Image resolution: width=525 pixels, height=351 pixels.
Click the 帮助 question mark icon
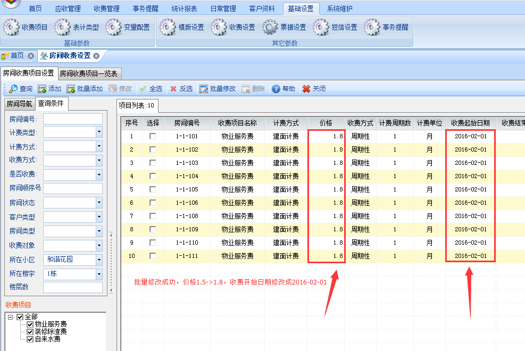pos(276,89)
